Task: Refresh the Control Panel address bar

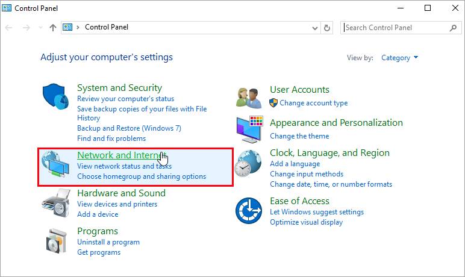Action: click(327, 28)
